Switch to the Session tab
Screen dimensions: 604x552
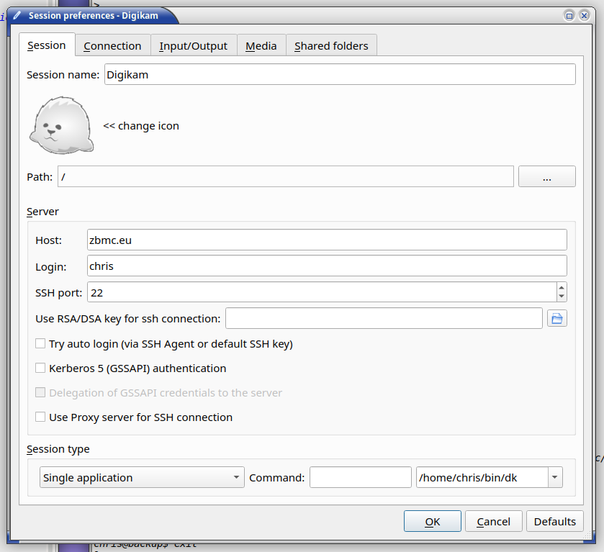(47, 45)
